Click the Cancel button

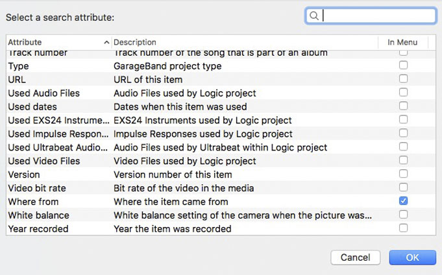(356, 257)
